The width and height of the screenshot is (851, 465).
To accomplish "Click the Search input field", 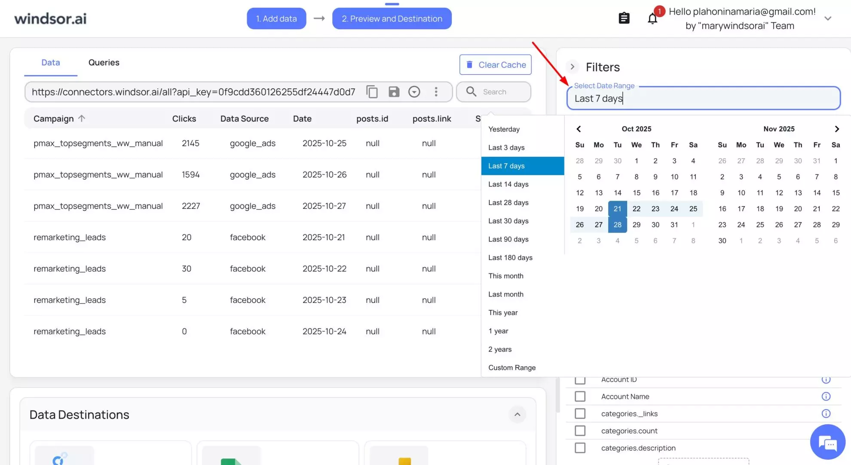I will pos(503,92).
